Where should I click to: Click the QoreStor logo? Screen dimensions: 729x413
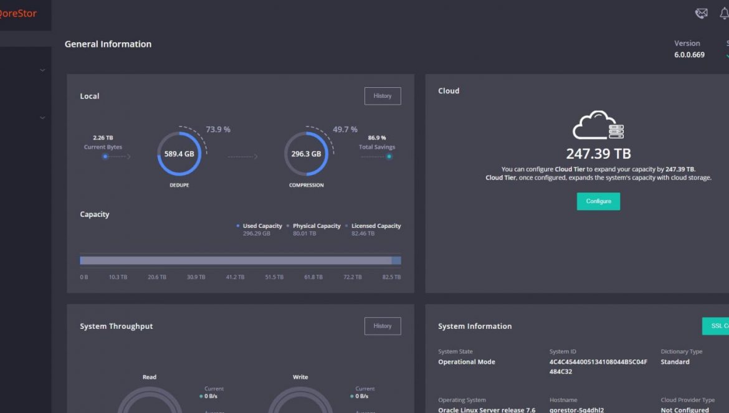click(x=18, y=14)
